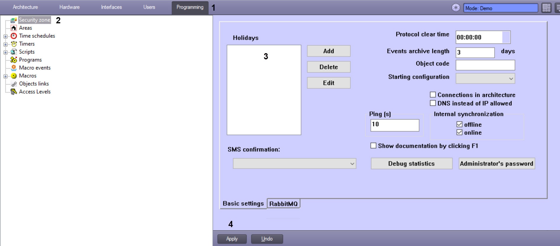Select the Programming tab
This screenshot has height=246, width=560.
point(190,7)
